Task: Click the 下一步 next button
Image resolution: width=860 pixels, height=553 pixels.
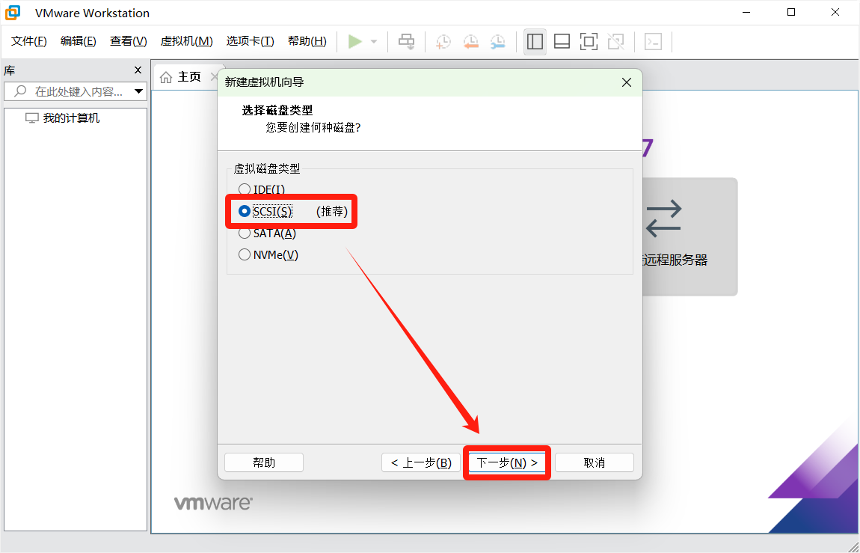Action: click(x=507, y=462)
